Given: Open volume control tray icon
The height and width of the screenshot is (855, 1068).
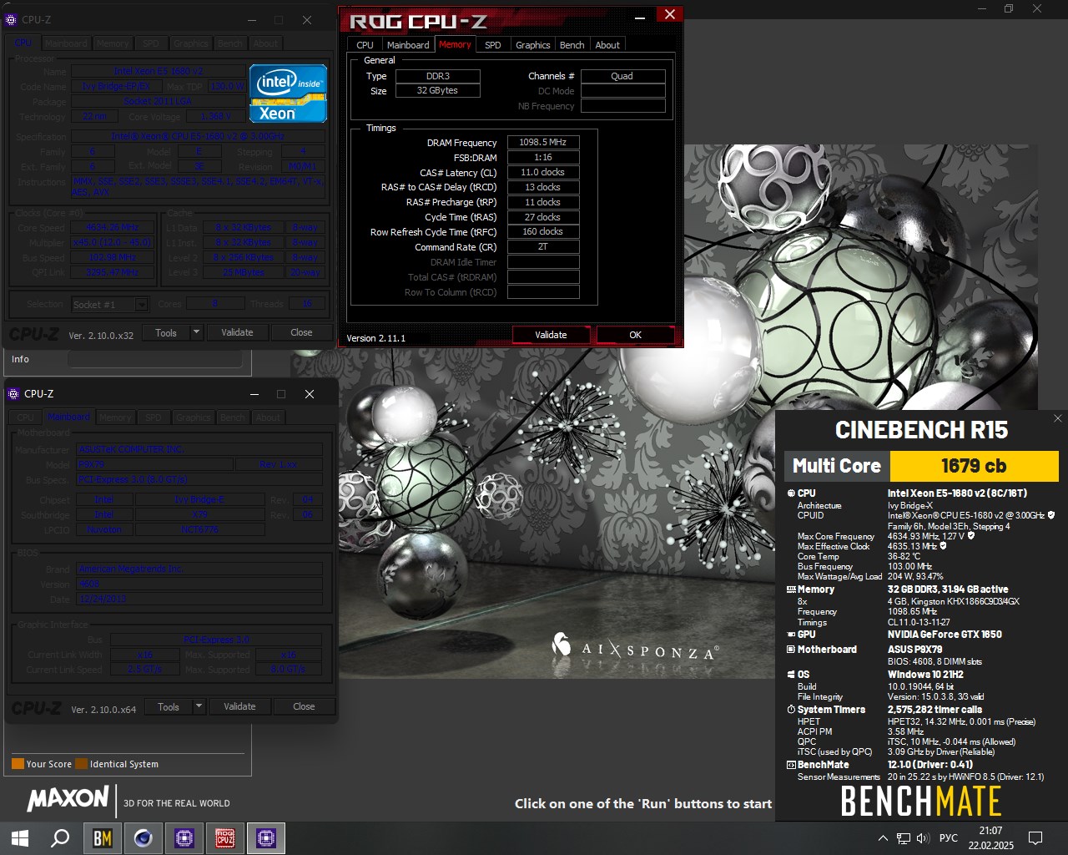Looking at the screenshot, I should [923, 838].
